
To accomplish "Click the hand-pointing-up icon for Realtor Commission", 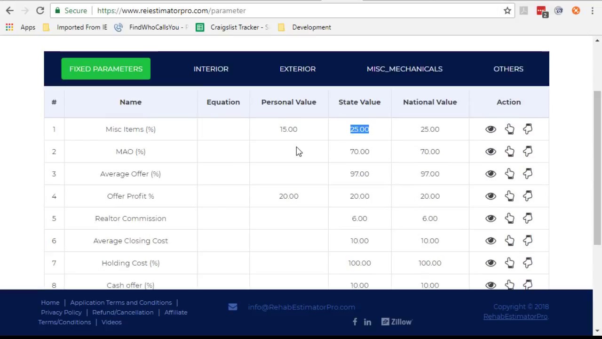I will coord(510,218).
